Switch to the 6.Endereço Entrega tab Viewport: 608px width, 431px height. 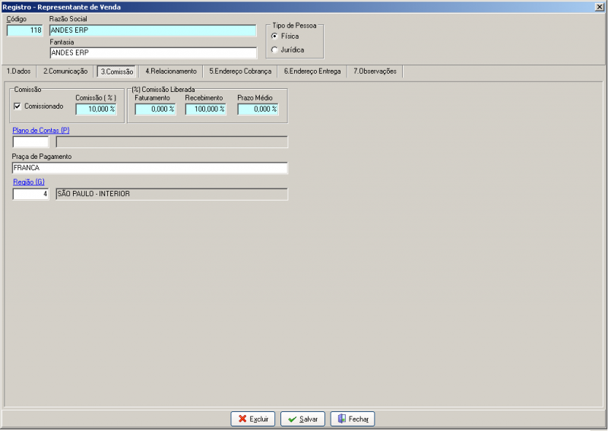click(x=312, y=71)
